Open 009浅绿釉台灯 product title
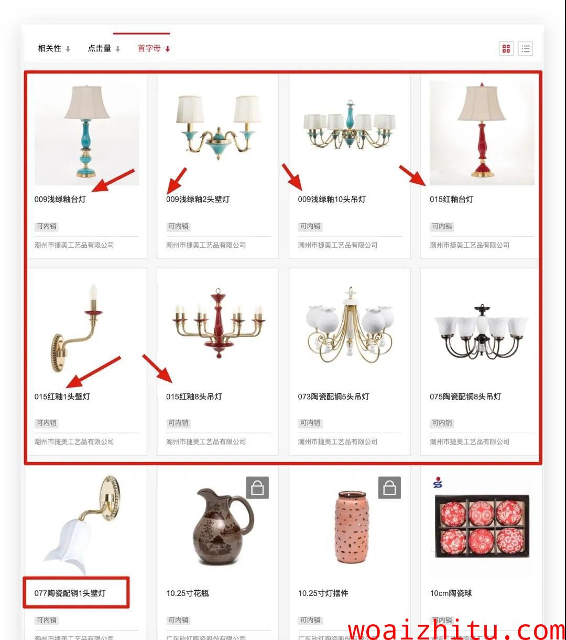 (60, 199)
